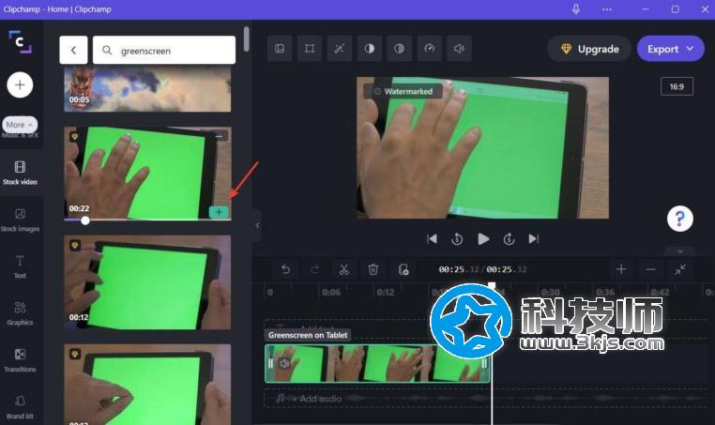Fit the timeline to screen

(680, 269)
